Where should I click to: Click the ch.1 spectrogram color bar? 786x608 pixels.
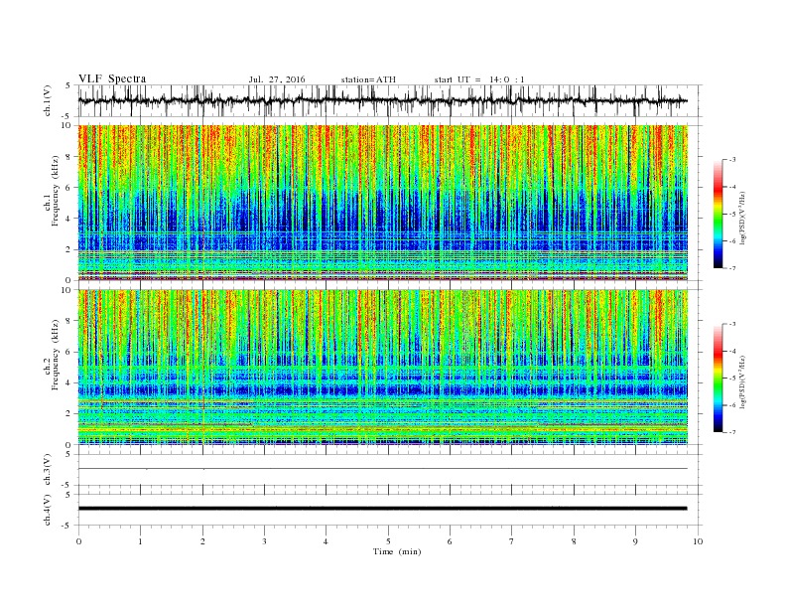[x=718, y=214]
